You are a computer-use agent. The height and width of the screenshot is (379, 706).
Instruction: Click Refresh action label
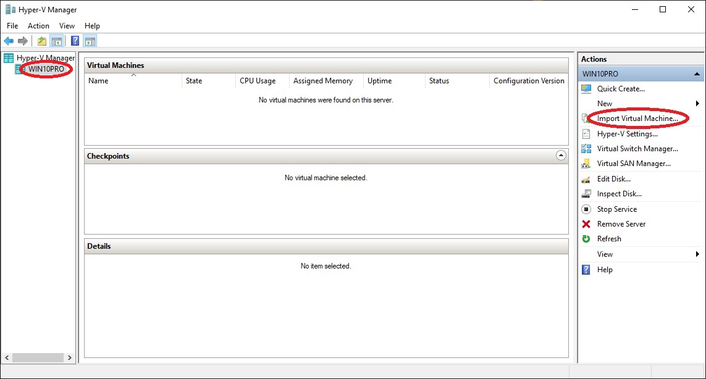(x=609, y=239)
